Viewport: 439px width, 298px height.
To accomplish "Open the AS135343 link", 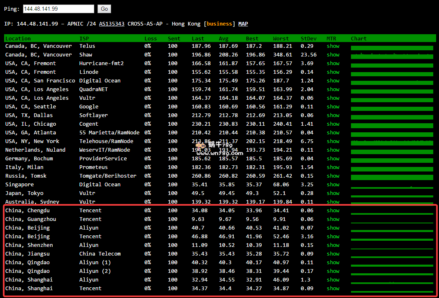I will 111,24.
